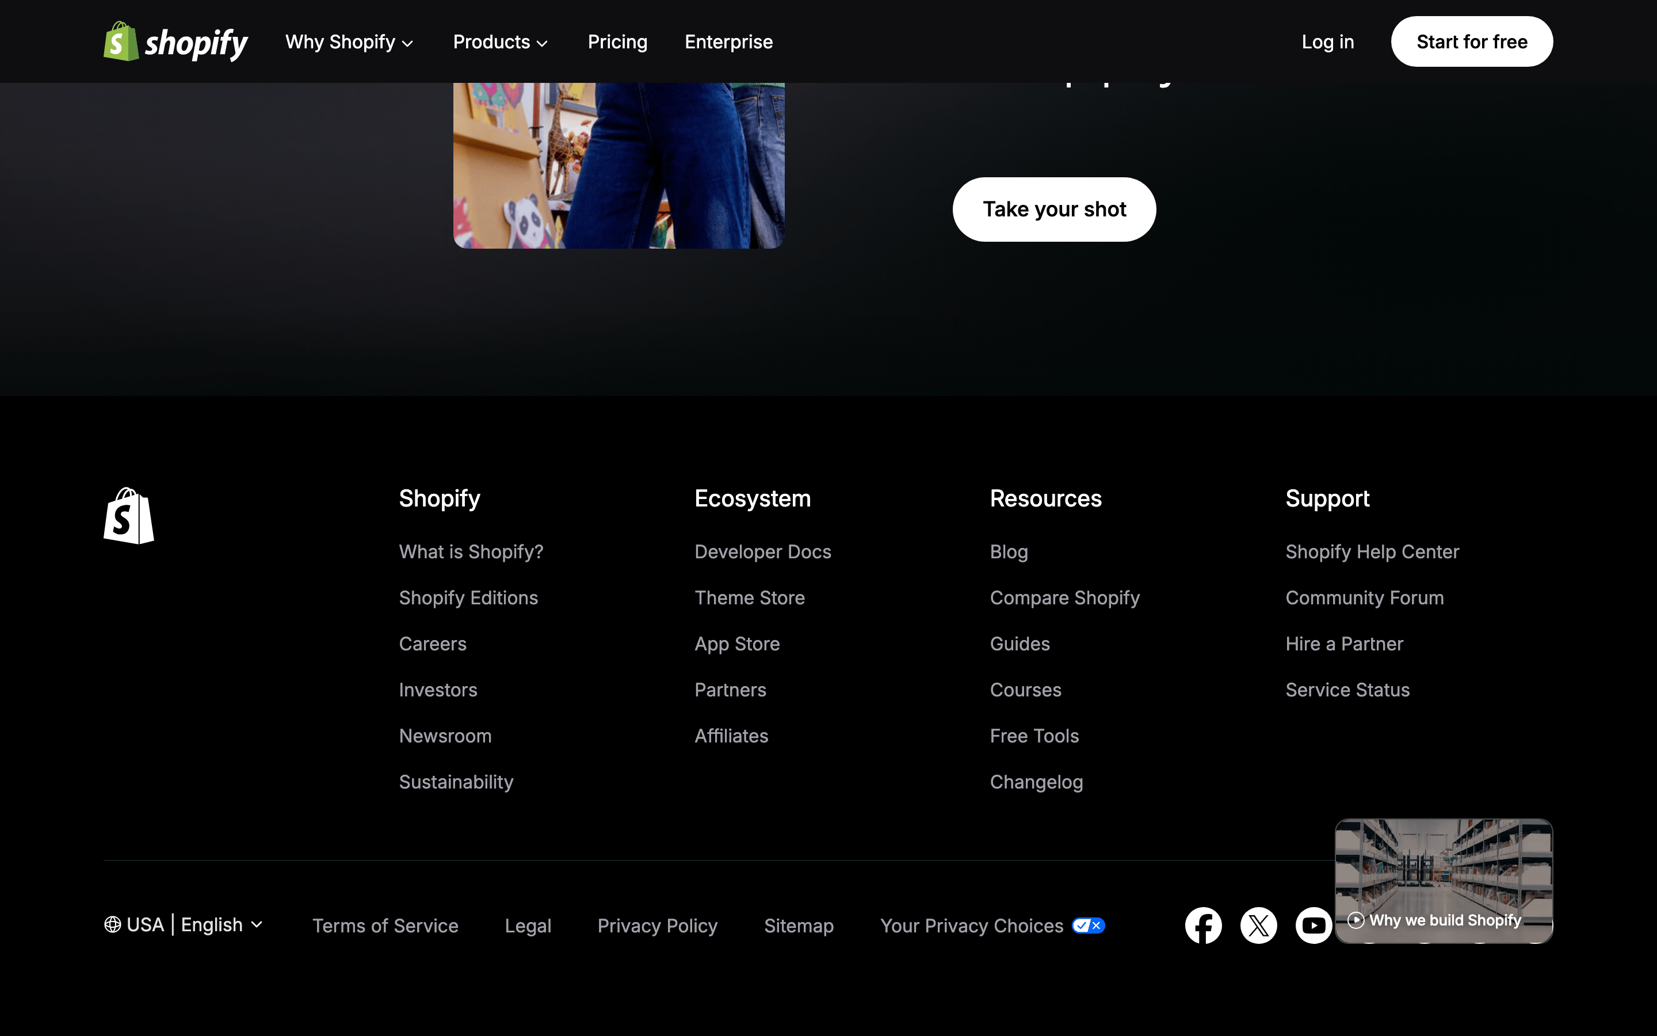The image size is (1657, 1036).
Task: Click the Take your shot button
Action: [1055, 210]
